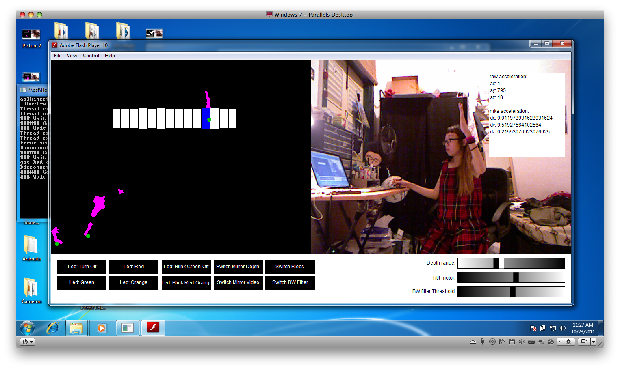This screenshot has width=620, height=370.
Task: Expand the Parallels power button dropdown
Action: [x=32, y=342]
